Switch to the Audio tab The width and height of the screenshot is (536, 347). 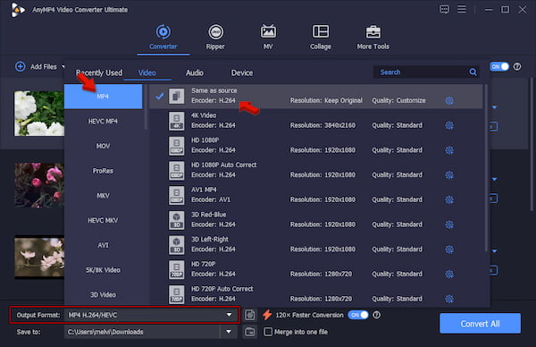click(x=195, y=72)
